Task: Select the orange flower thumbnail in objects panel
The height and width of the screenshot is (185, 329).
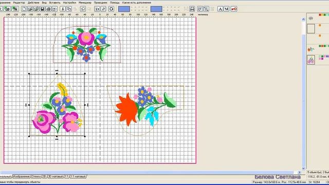Action: pos(311,49)
